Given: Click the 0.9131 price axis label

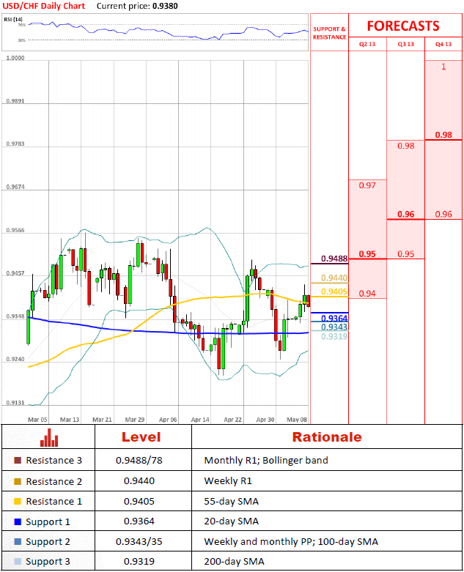Looking at the screenshot, I should (15, 403).
